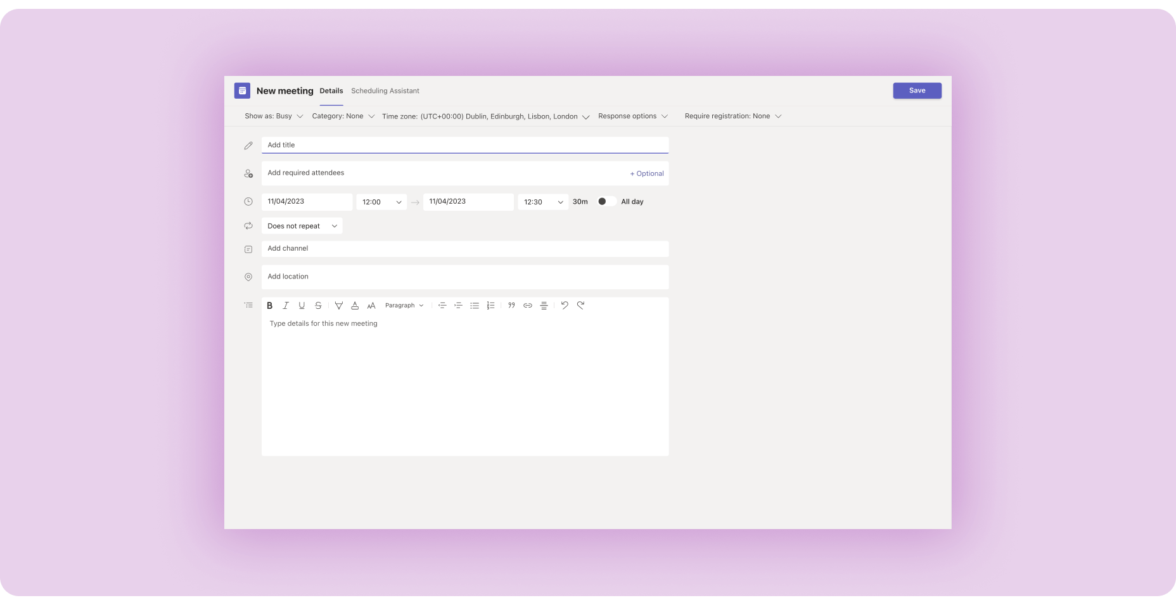
Task: Toggle italic formatting in the editor
Action: click(x=286, y=306)
